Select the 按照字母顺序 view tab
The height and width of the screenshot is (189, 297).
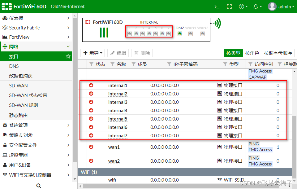pyautogui.click(x=278, y=53)
